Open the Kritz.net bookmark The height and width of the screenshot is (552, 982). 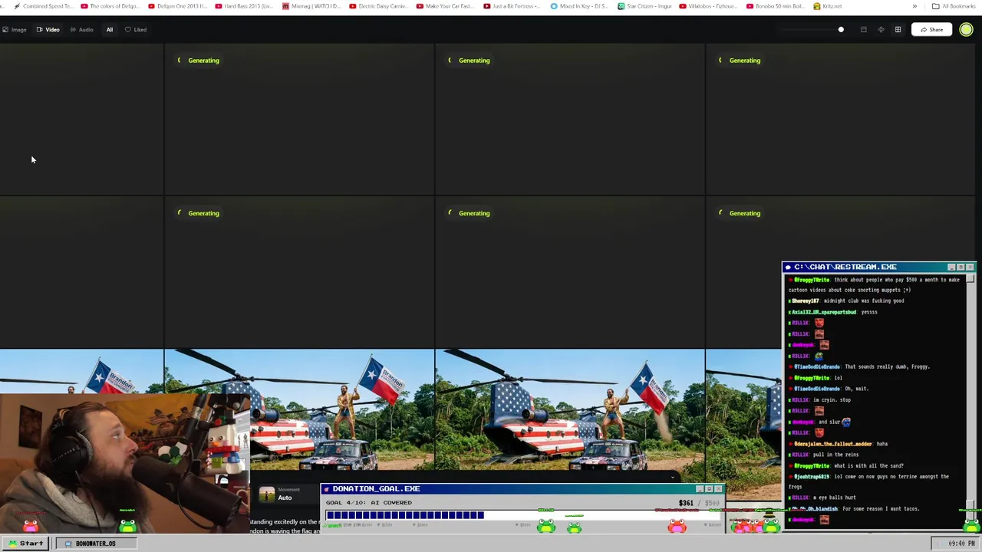tap(828, 6)
